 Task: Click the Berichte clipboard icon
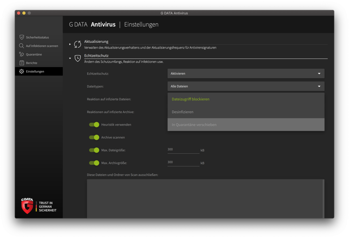22,63
